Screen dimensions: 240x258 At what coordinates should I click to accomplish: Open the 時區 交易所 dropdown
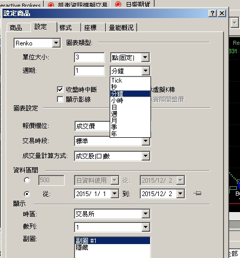coord(145,214)
